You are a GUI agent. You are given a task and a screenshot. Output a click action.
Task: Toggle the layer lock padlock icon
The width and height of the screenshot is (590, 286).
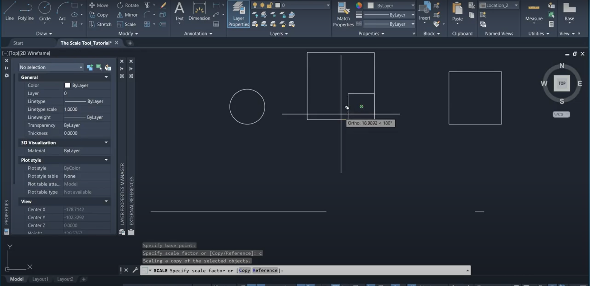click(269, 5)
